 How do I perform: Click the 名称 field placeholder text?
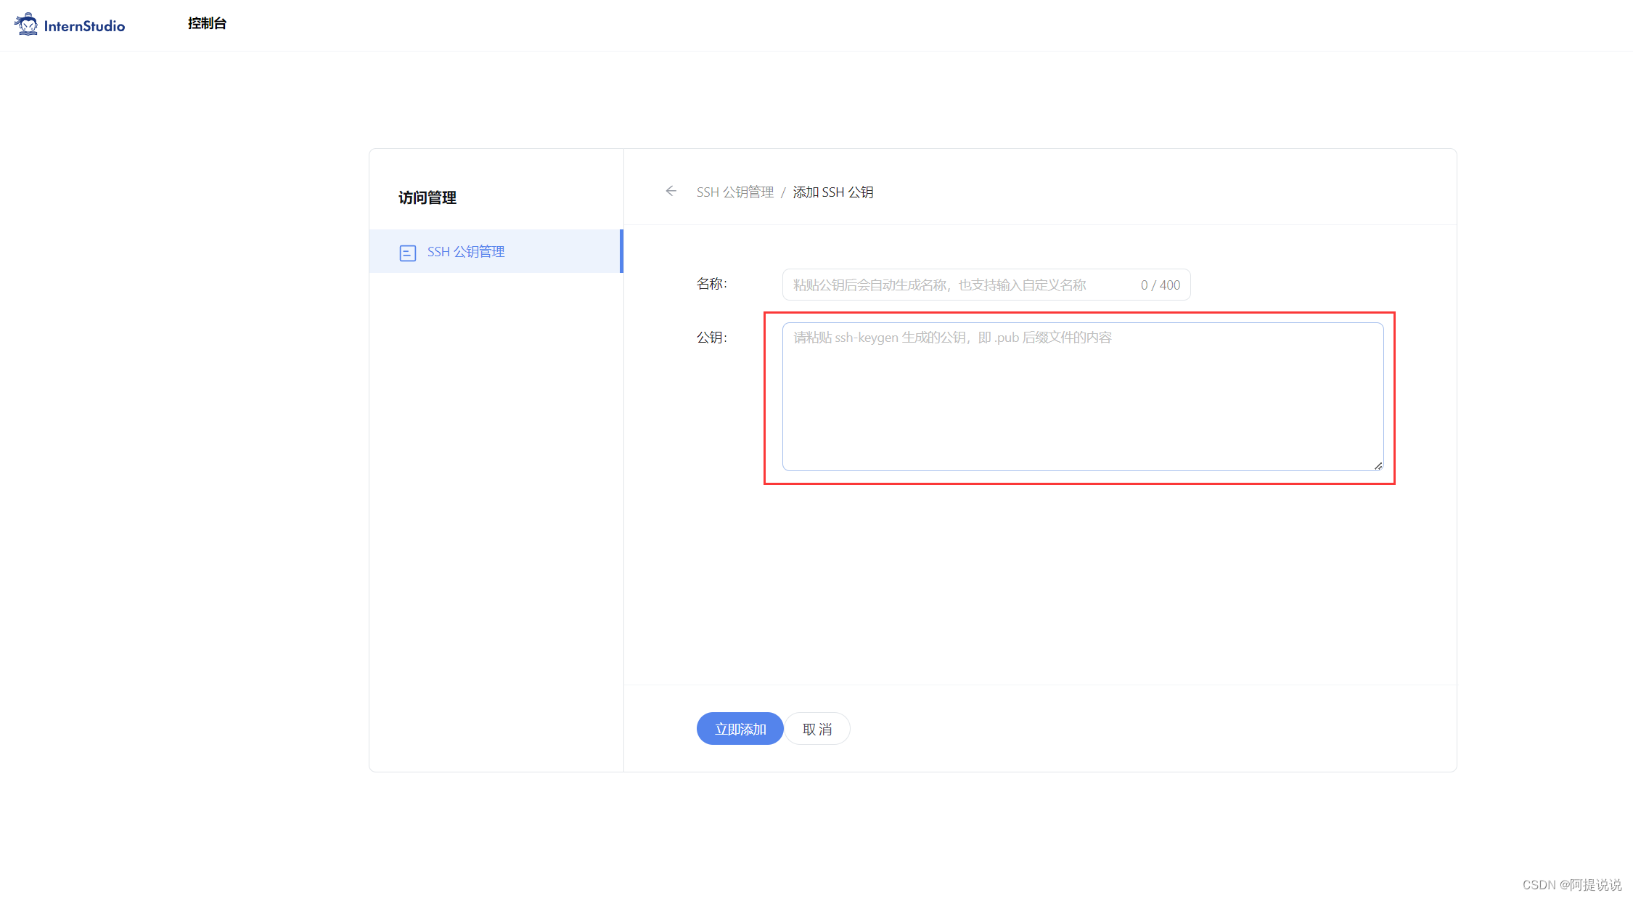pyautogui.click(x=938, y=285)
